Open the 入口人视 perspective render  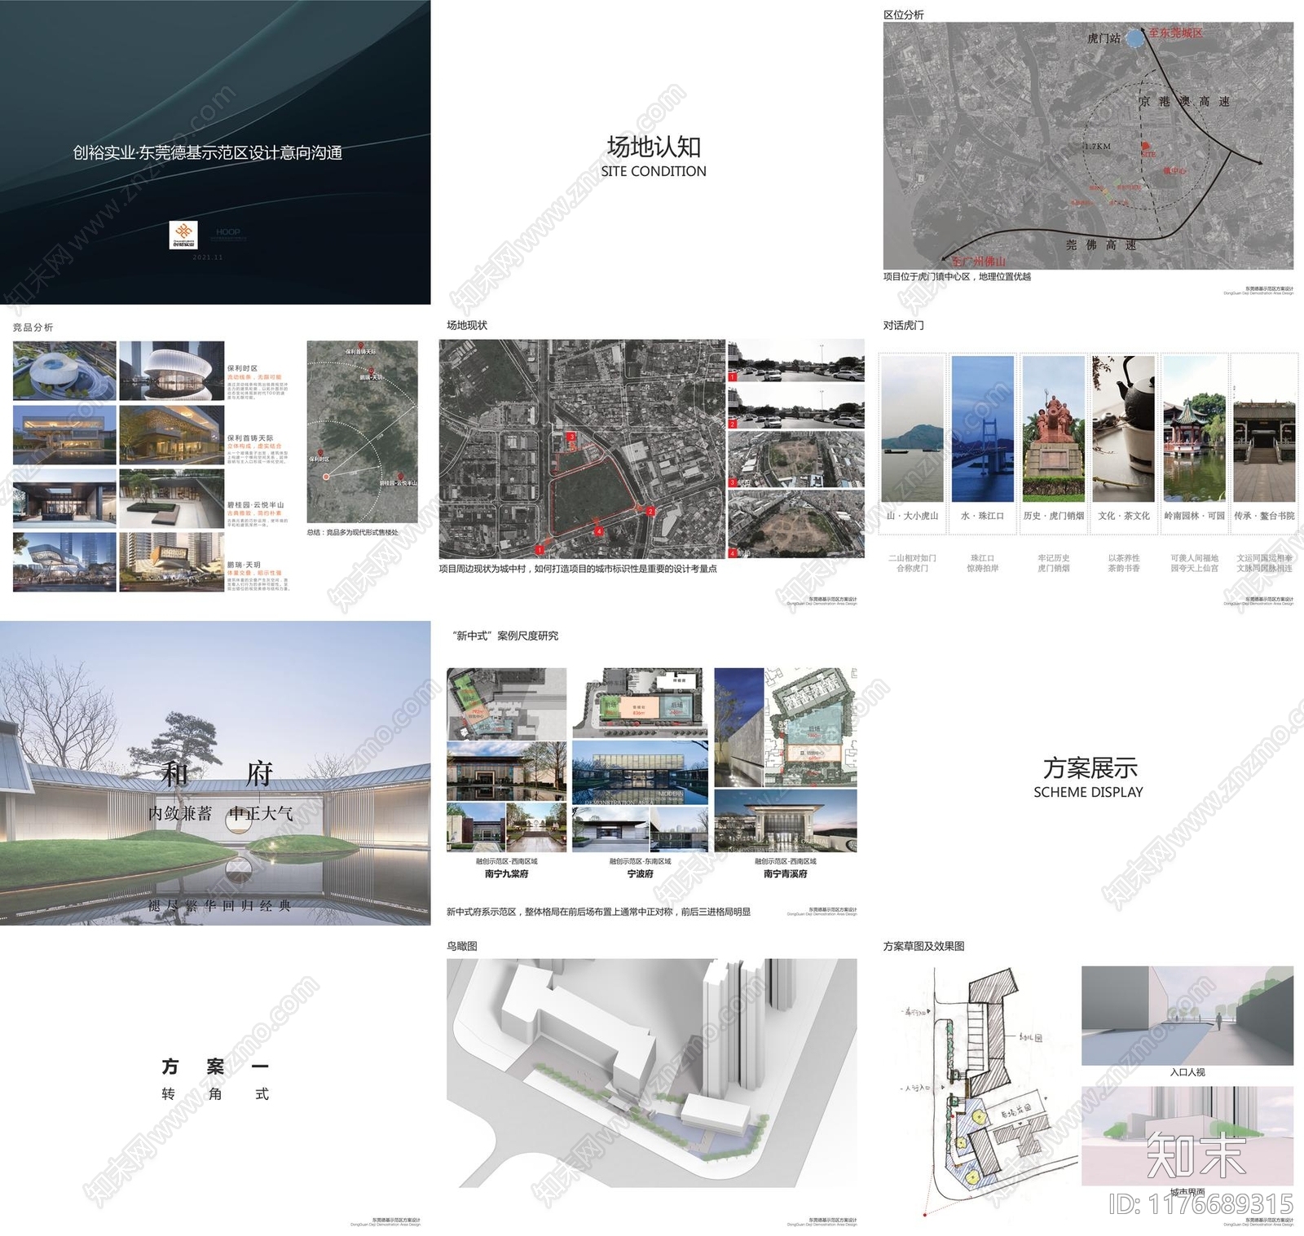click(1187, 1016)
